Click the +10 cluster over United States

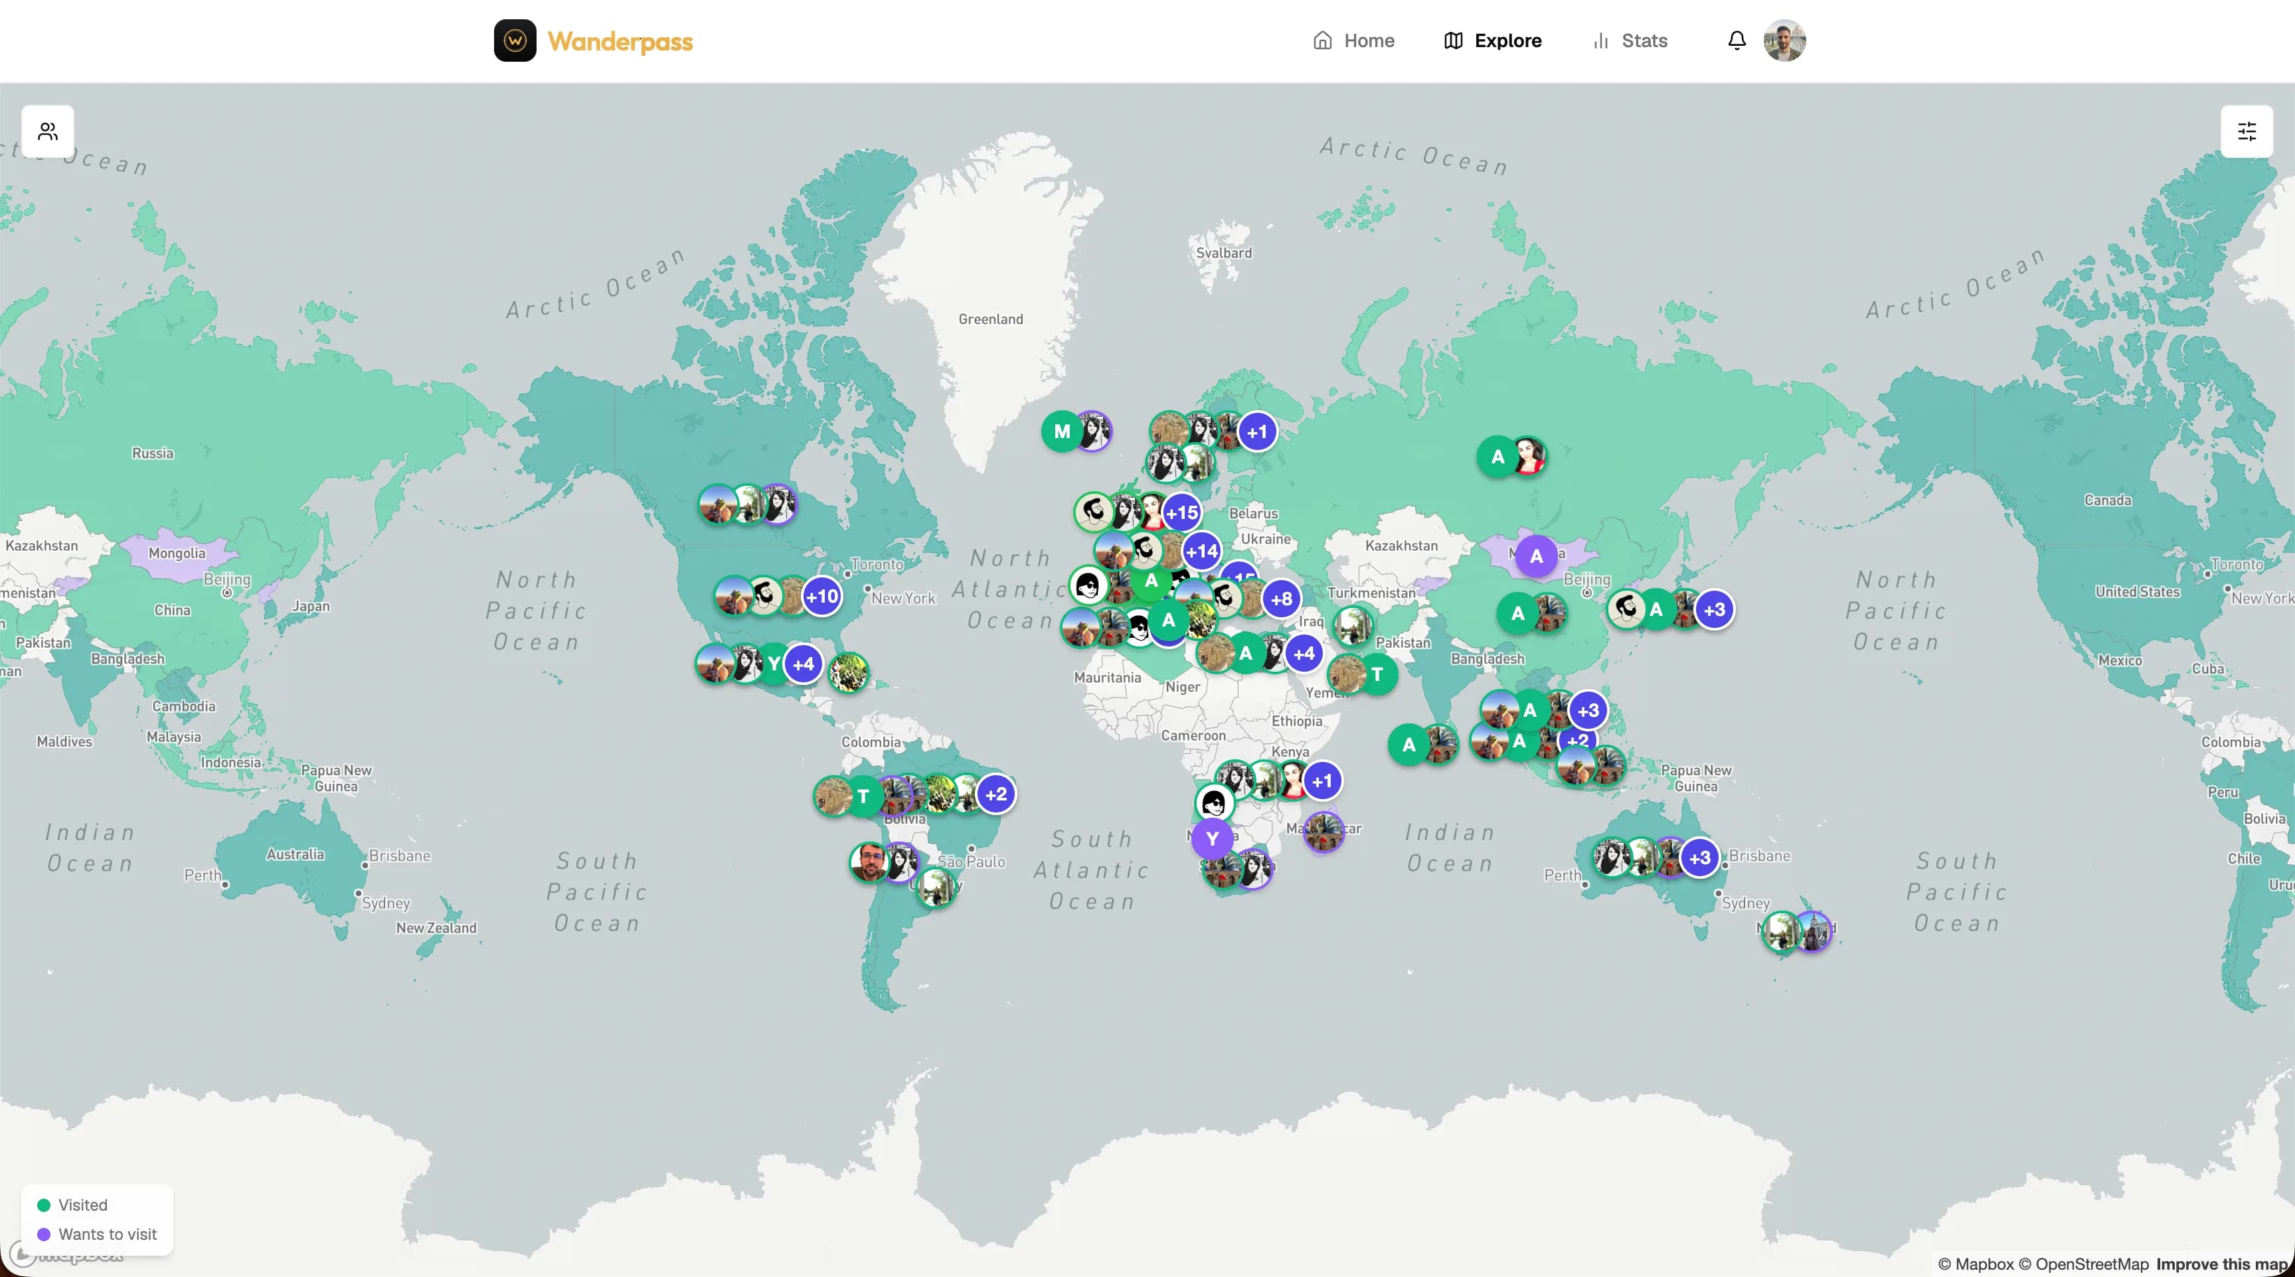821,597
